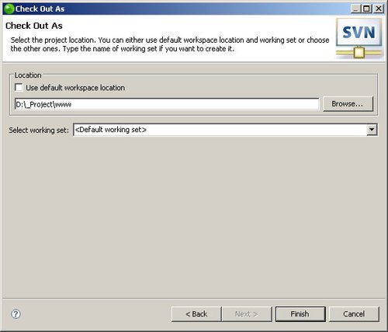
Task: Open help via the question mark icon
Action: click(x=16, y=314)
